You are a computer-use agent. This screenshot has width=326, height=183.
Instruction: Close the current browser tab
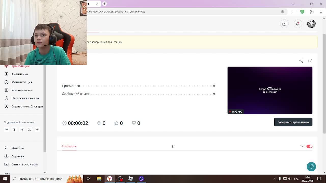click(97, 4)
